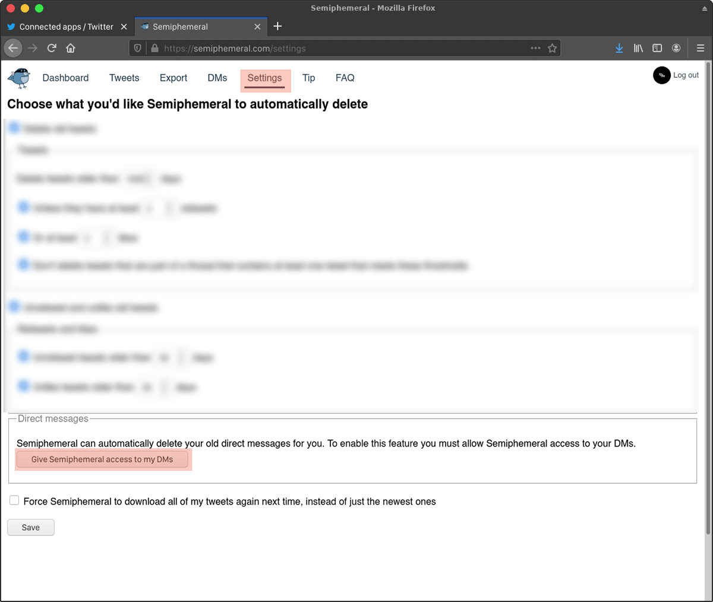Open the Dashboard page
Viewport: 713px width, 602px height.
tap(65, 78)
